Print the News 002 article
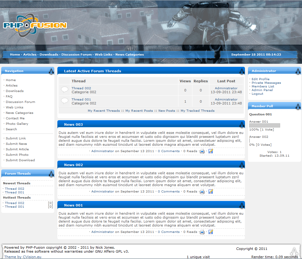The image size is (302, 259). (202, 192)
